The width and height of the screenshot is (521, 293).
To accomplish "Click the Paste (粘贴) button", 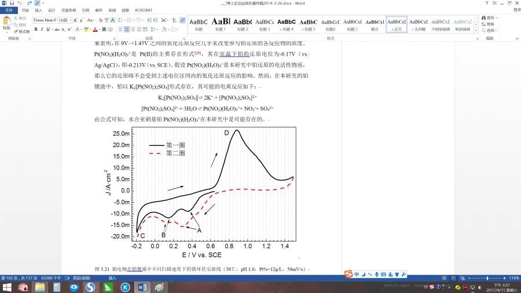I will point(6,23).
